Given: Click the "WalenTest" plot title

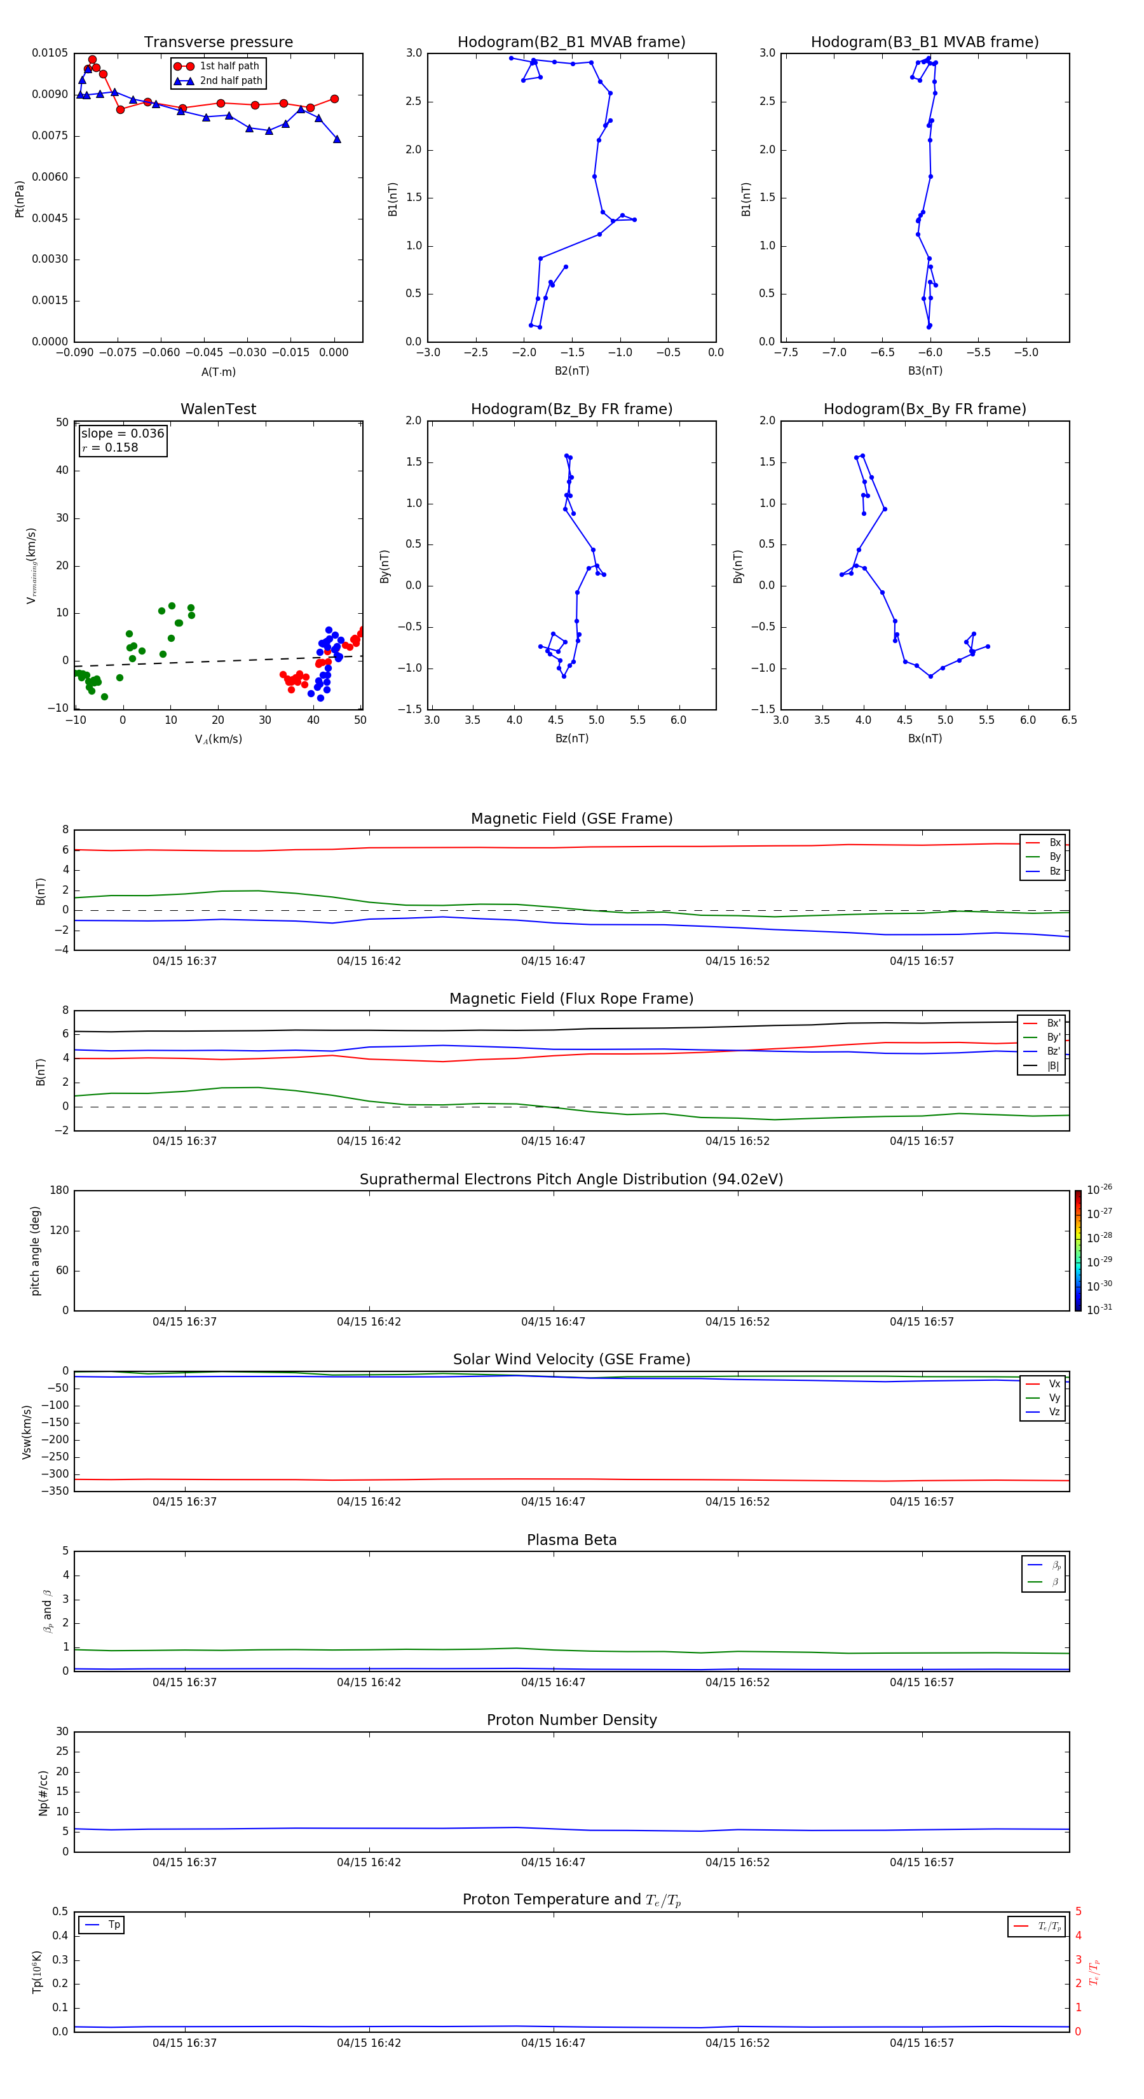Looking at the screenshot, I should tap(218, 409).
